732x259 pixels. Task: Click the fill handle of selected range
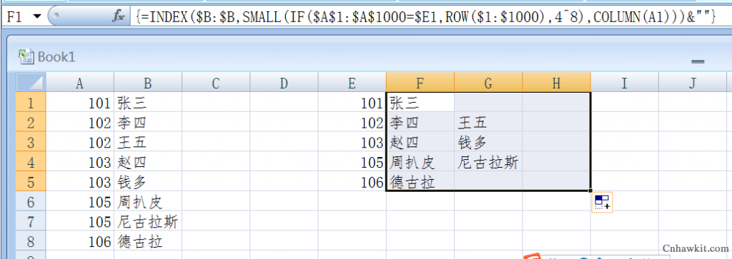pos(590,191)
